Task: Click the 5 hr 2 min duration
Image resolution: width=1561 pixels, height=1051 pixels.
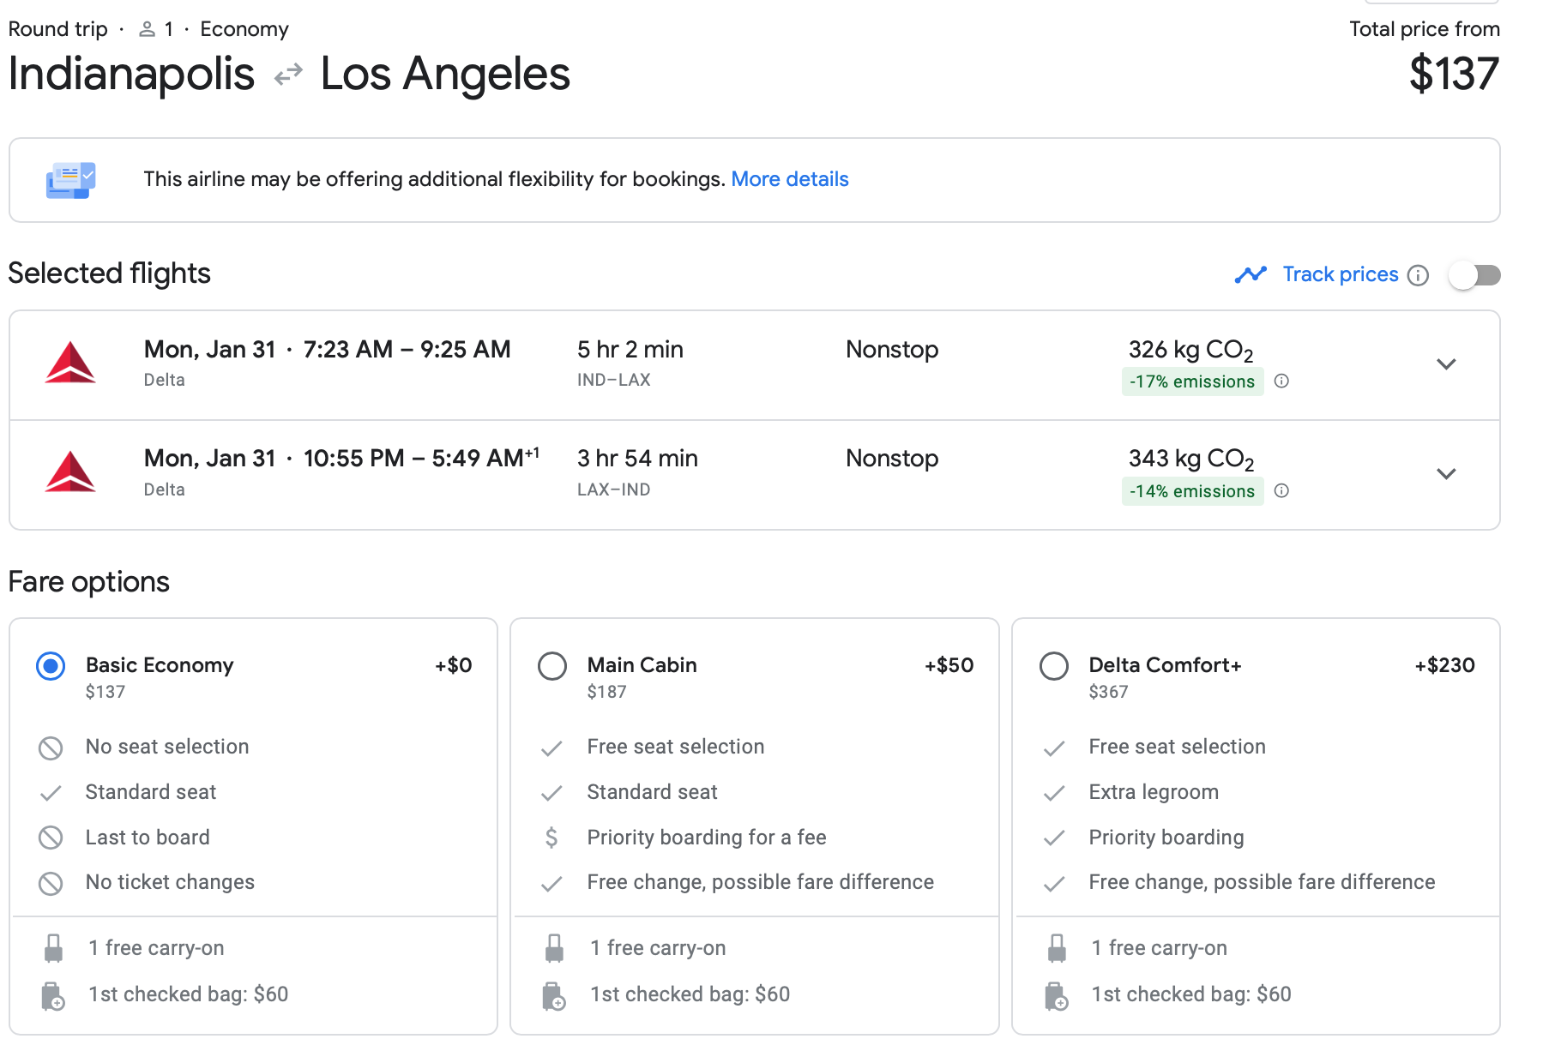Action: click(x=630, y=350)
